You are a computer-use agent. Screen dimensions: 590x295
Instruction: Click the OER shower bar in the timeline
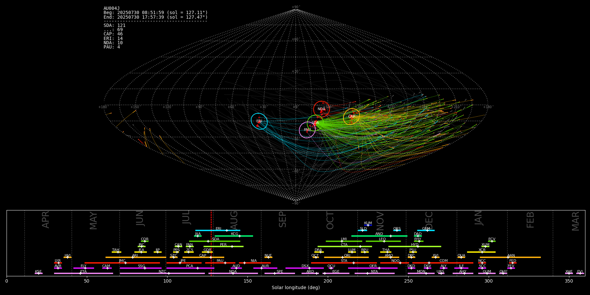click(373, 268)
